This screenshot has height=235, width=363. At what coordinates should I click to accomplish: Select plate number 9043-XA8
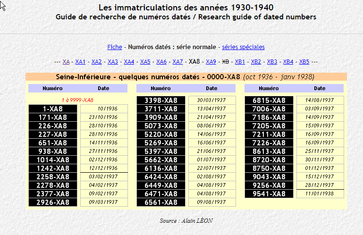(x=269, y=176)
